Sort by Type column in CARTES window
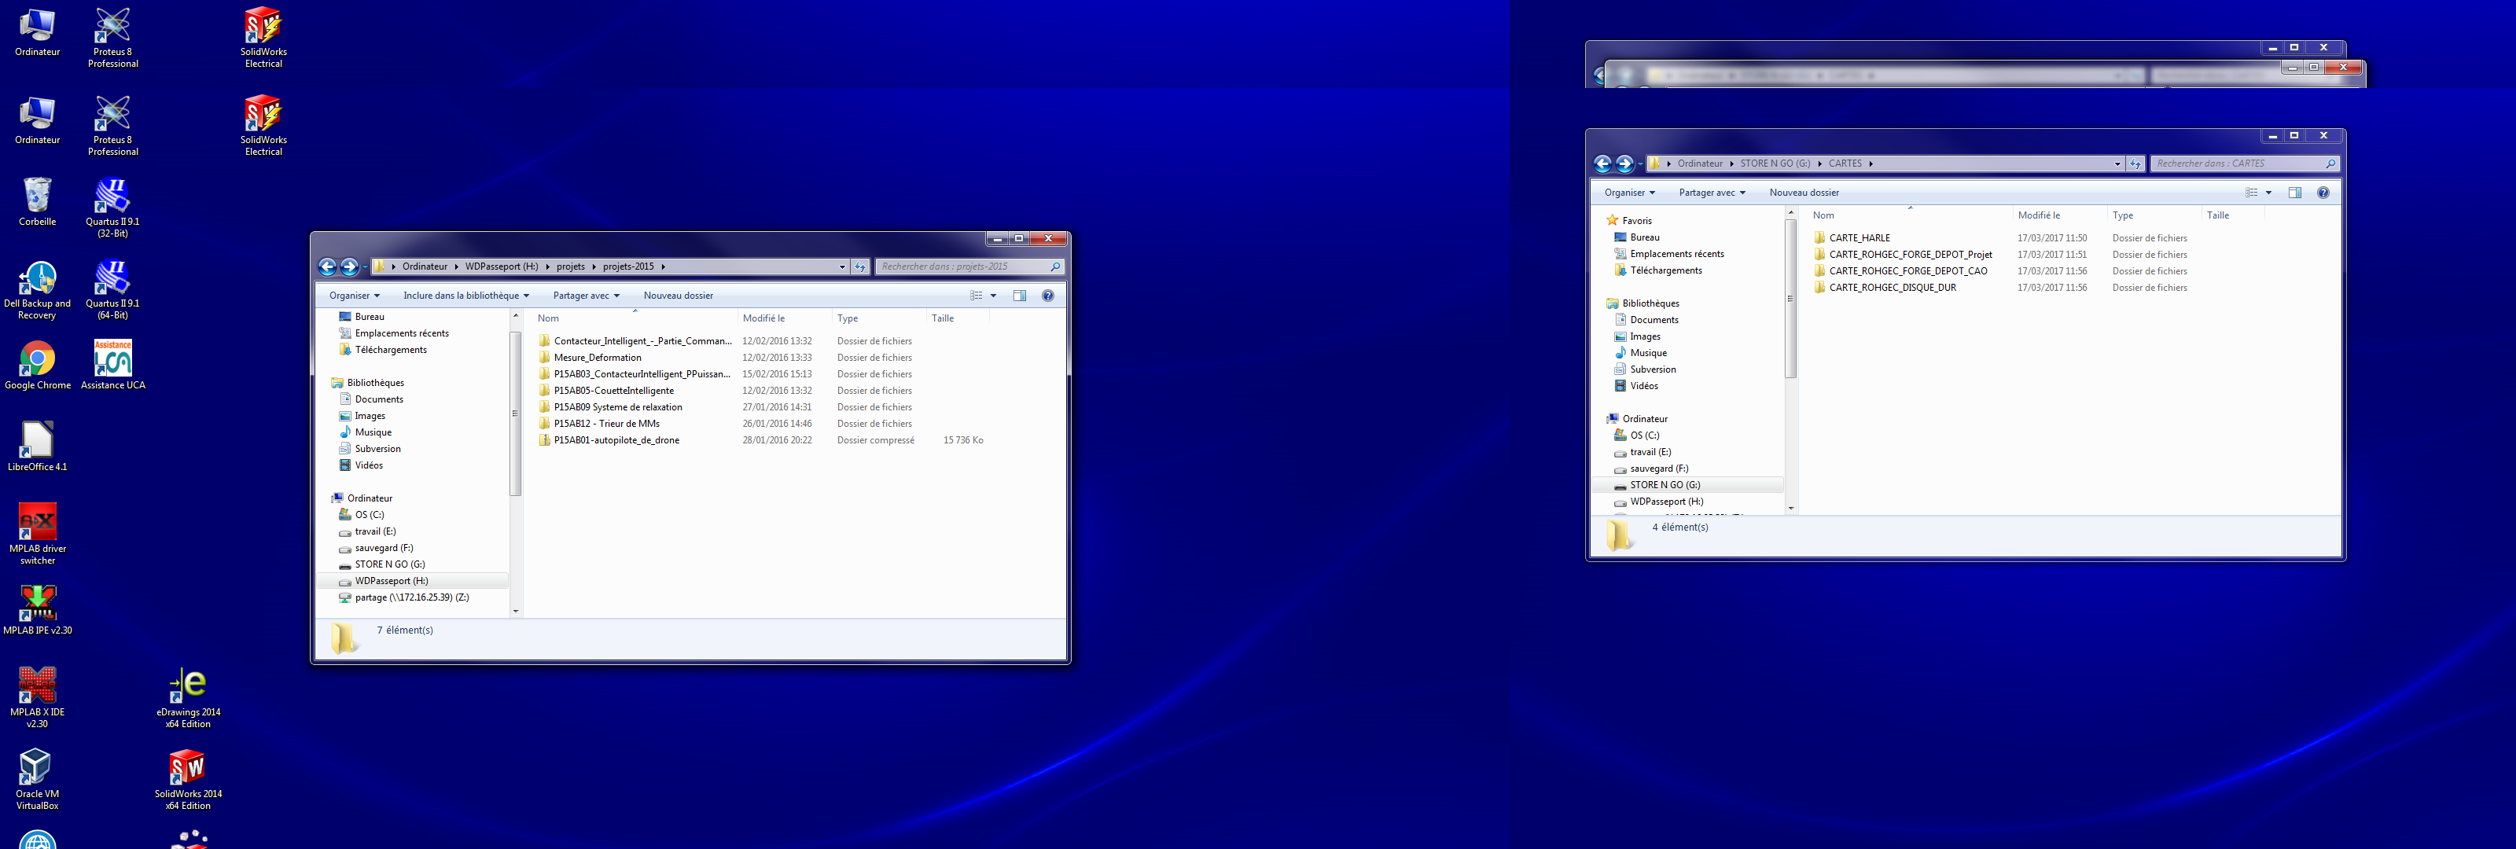The height and width of the screenshot is (849, 2516). pyautogui.click(x=2153, y=216)
